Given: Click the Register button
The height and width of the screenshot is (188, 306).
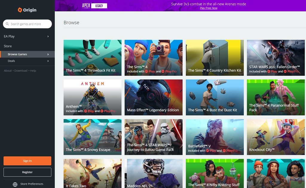Looking at the screenshot, I should pos(27,172).
